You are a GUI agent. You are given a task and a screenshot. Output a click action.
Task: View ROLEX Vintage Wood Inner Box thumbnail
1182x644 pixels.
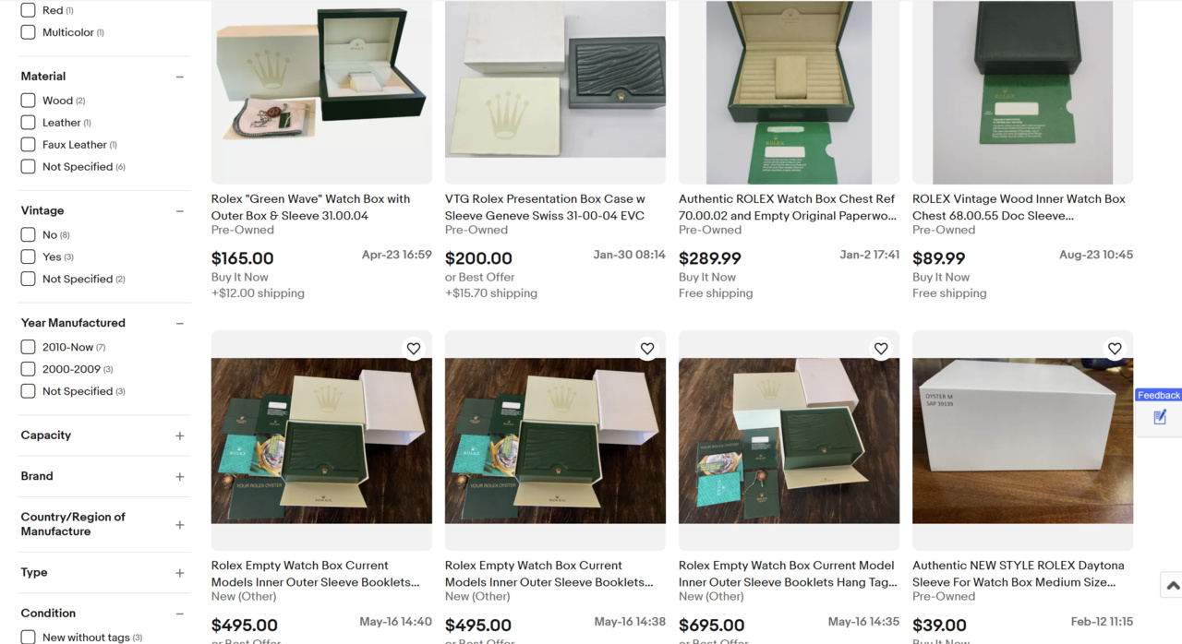(x=1022, y=92)
